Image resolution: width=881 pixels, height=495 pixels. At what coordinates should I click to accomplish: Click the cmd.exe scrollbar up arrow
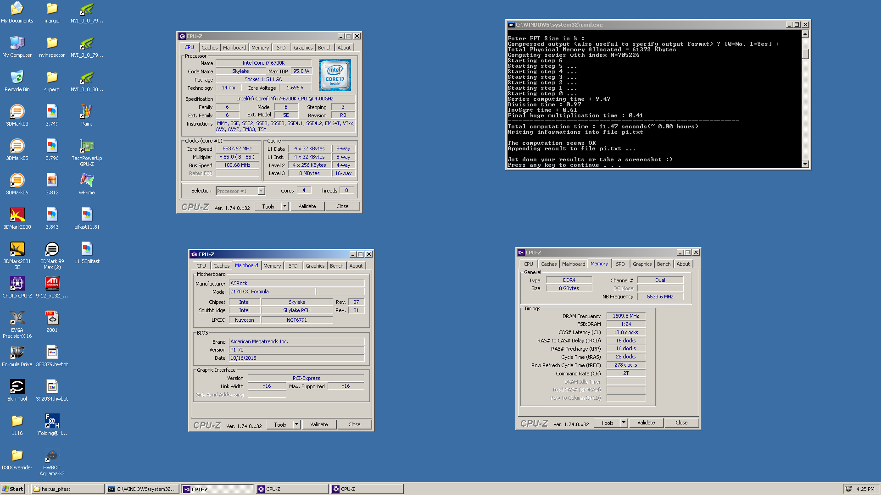805,34
